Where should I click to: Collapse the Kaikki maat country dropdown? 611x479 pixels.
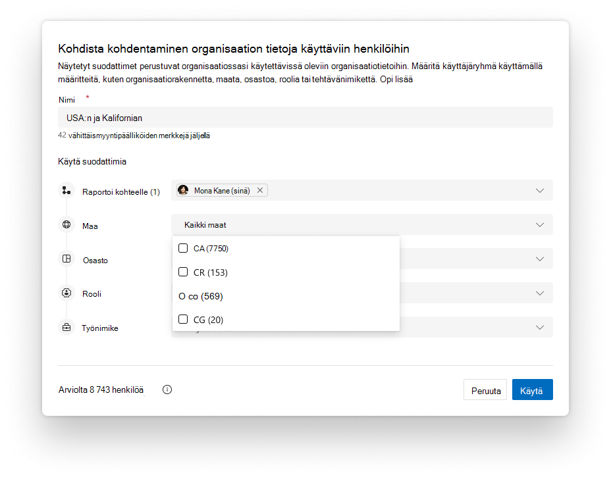click(540, 225)
